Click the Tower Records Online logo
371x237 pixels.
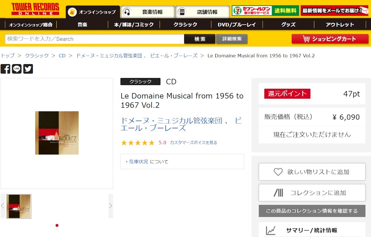[x=35, y=9]
